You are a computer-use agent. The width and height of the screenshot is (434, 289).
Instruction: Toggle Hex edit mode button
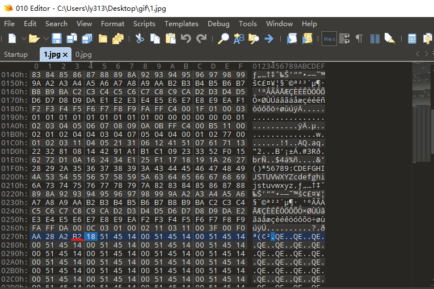point(330,39)
